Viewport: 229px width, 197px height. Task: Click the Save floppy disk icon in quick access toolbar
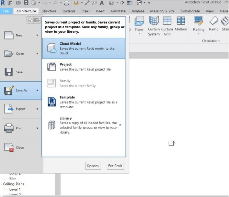(26, 2)
